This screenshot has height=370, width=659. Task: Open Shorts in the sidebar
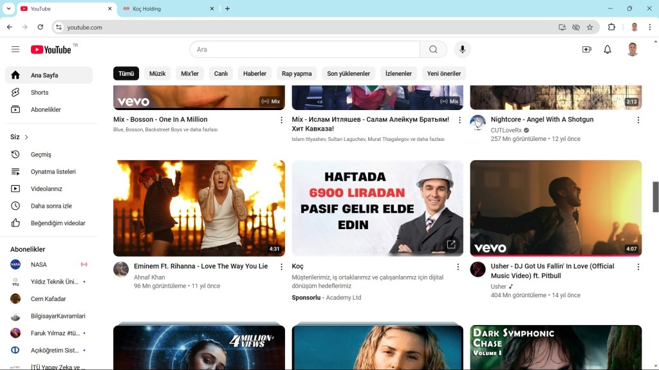39,93
